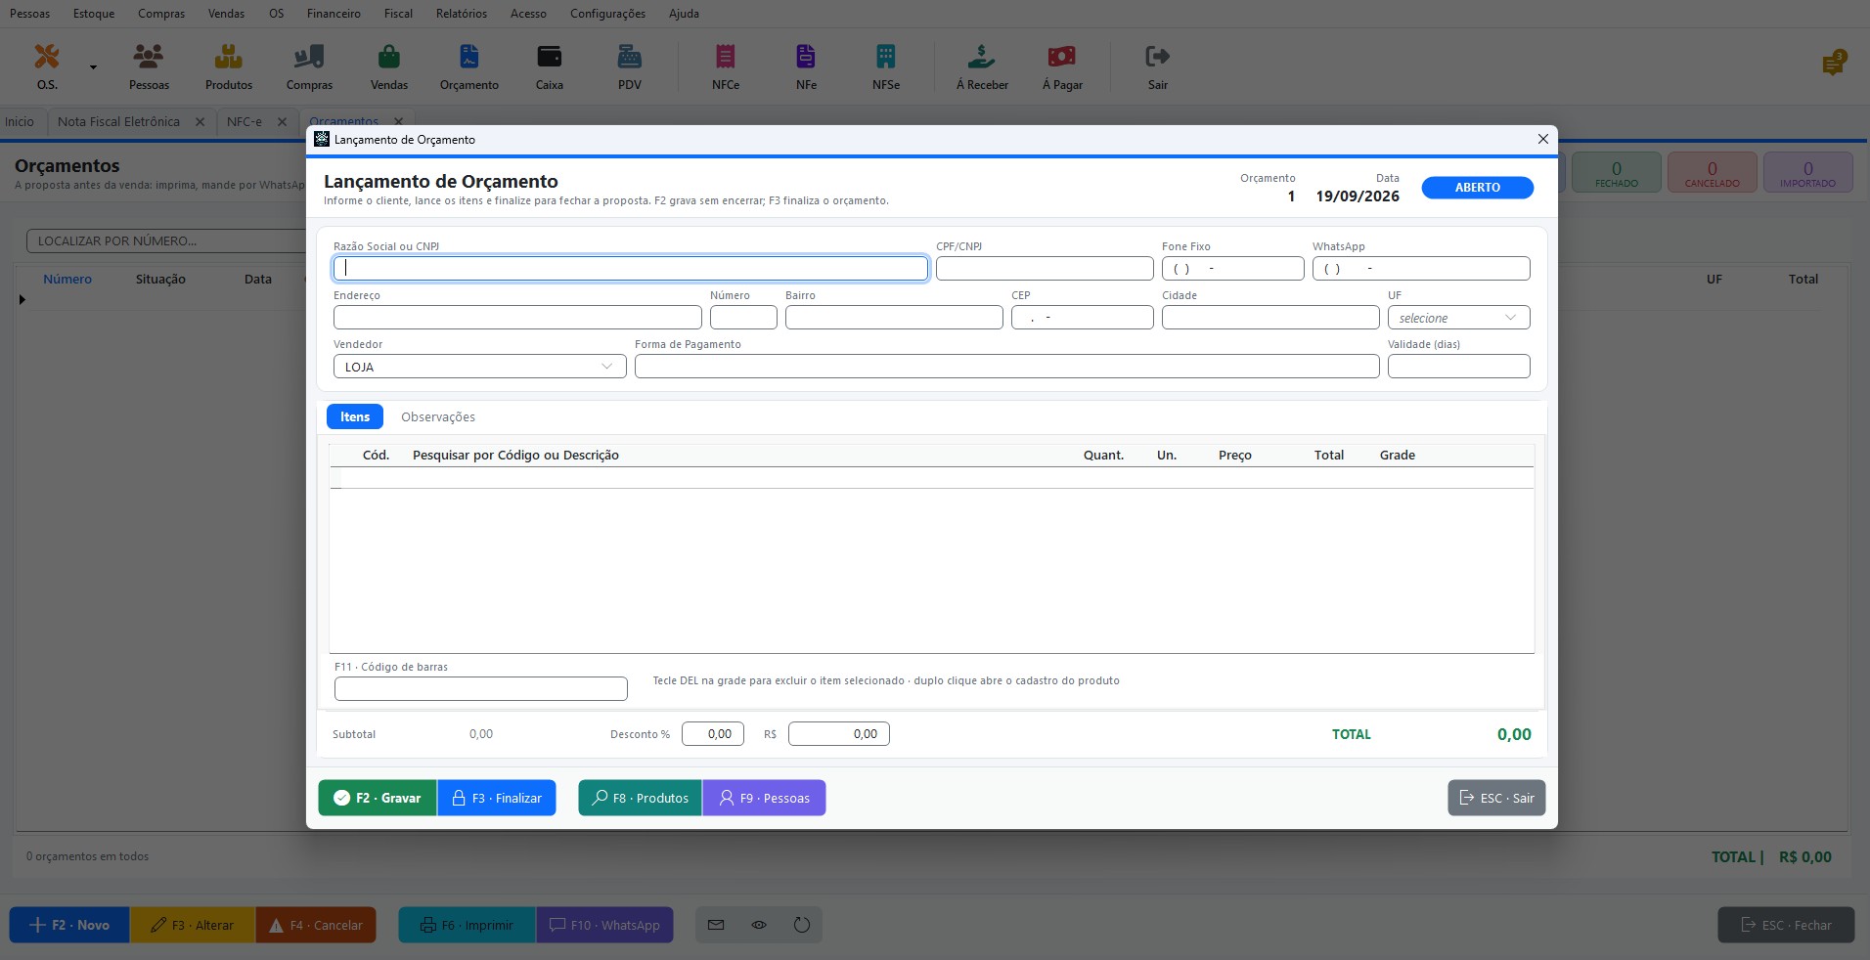Click the eye preview icon button
Screen dimensions: 1870x960
point(759,925)
